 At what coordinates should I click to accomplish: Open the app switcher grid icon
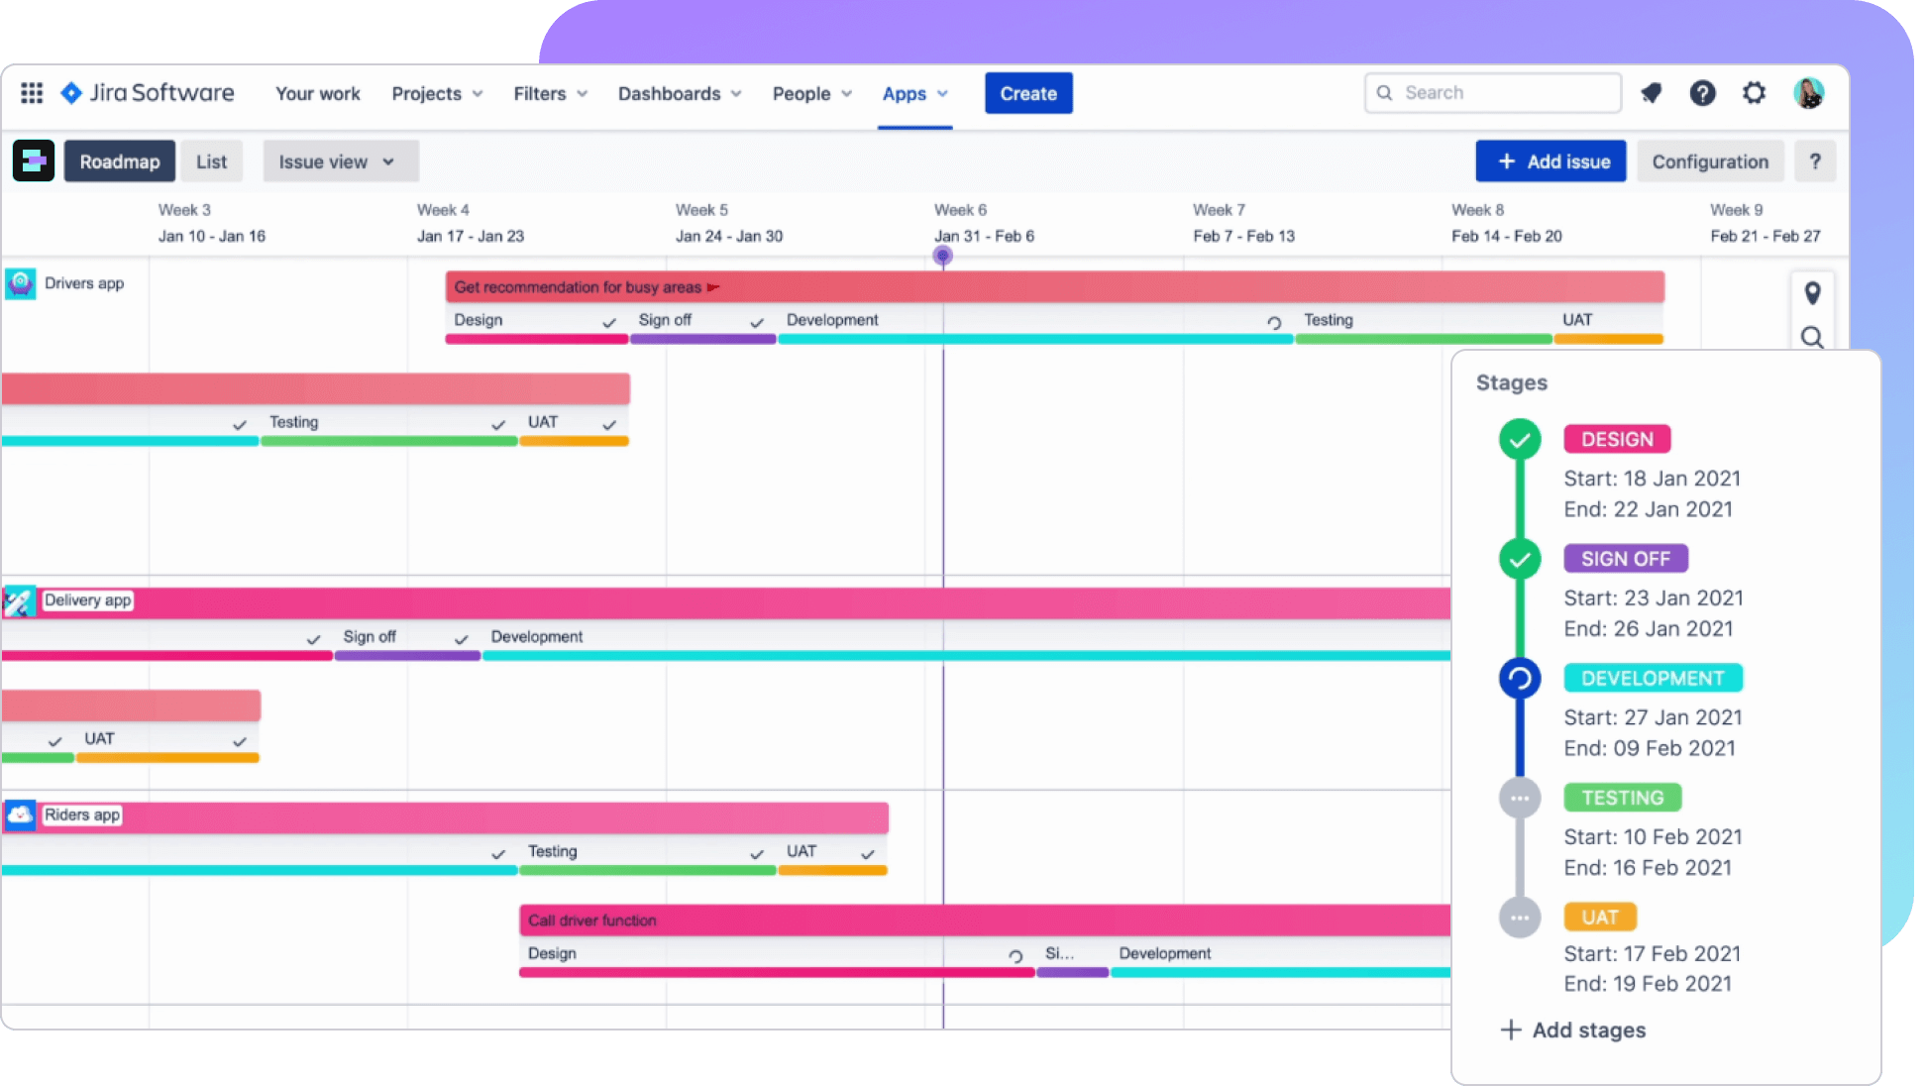click(x=32, y=93)
